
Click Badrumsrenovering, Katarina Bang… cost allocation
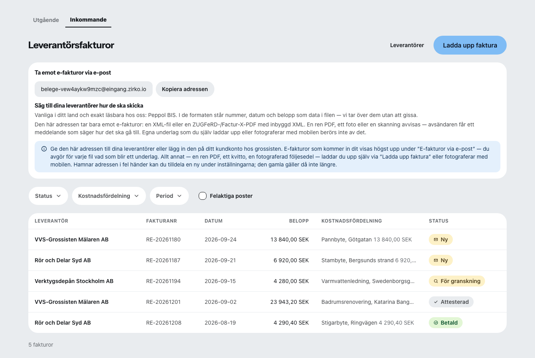pos(367,302)
